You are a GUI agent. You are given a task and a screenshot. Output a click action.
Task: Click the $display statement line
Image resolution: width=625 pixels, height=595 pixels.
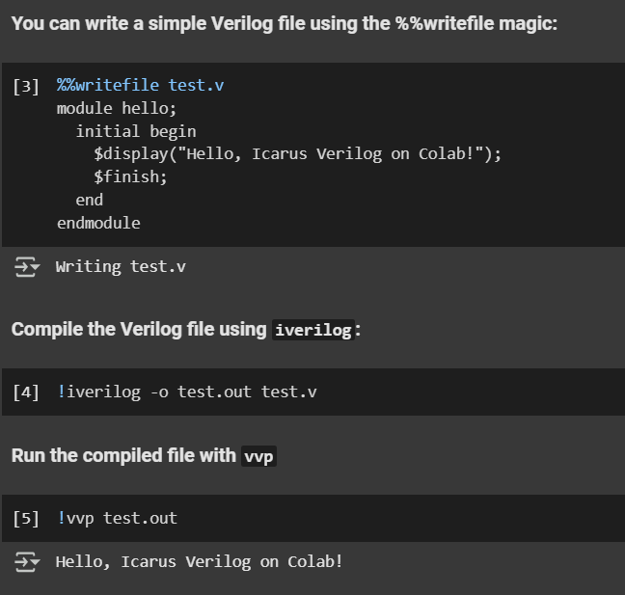coord(297,154)
